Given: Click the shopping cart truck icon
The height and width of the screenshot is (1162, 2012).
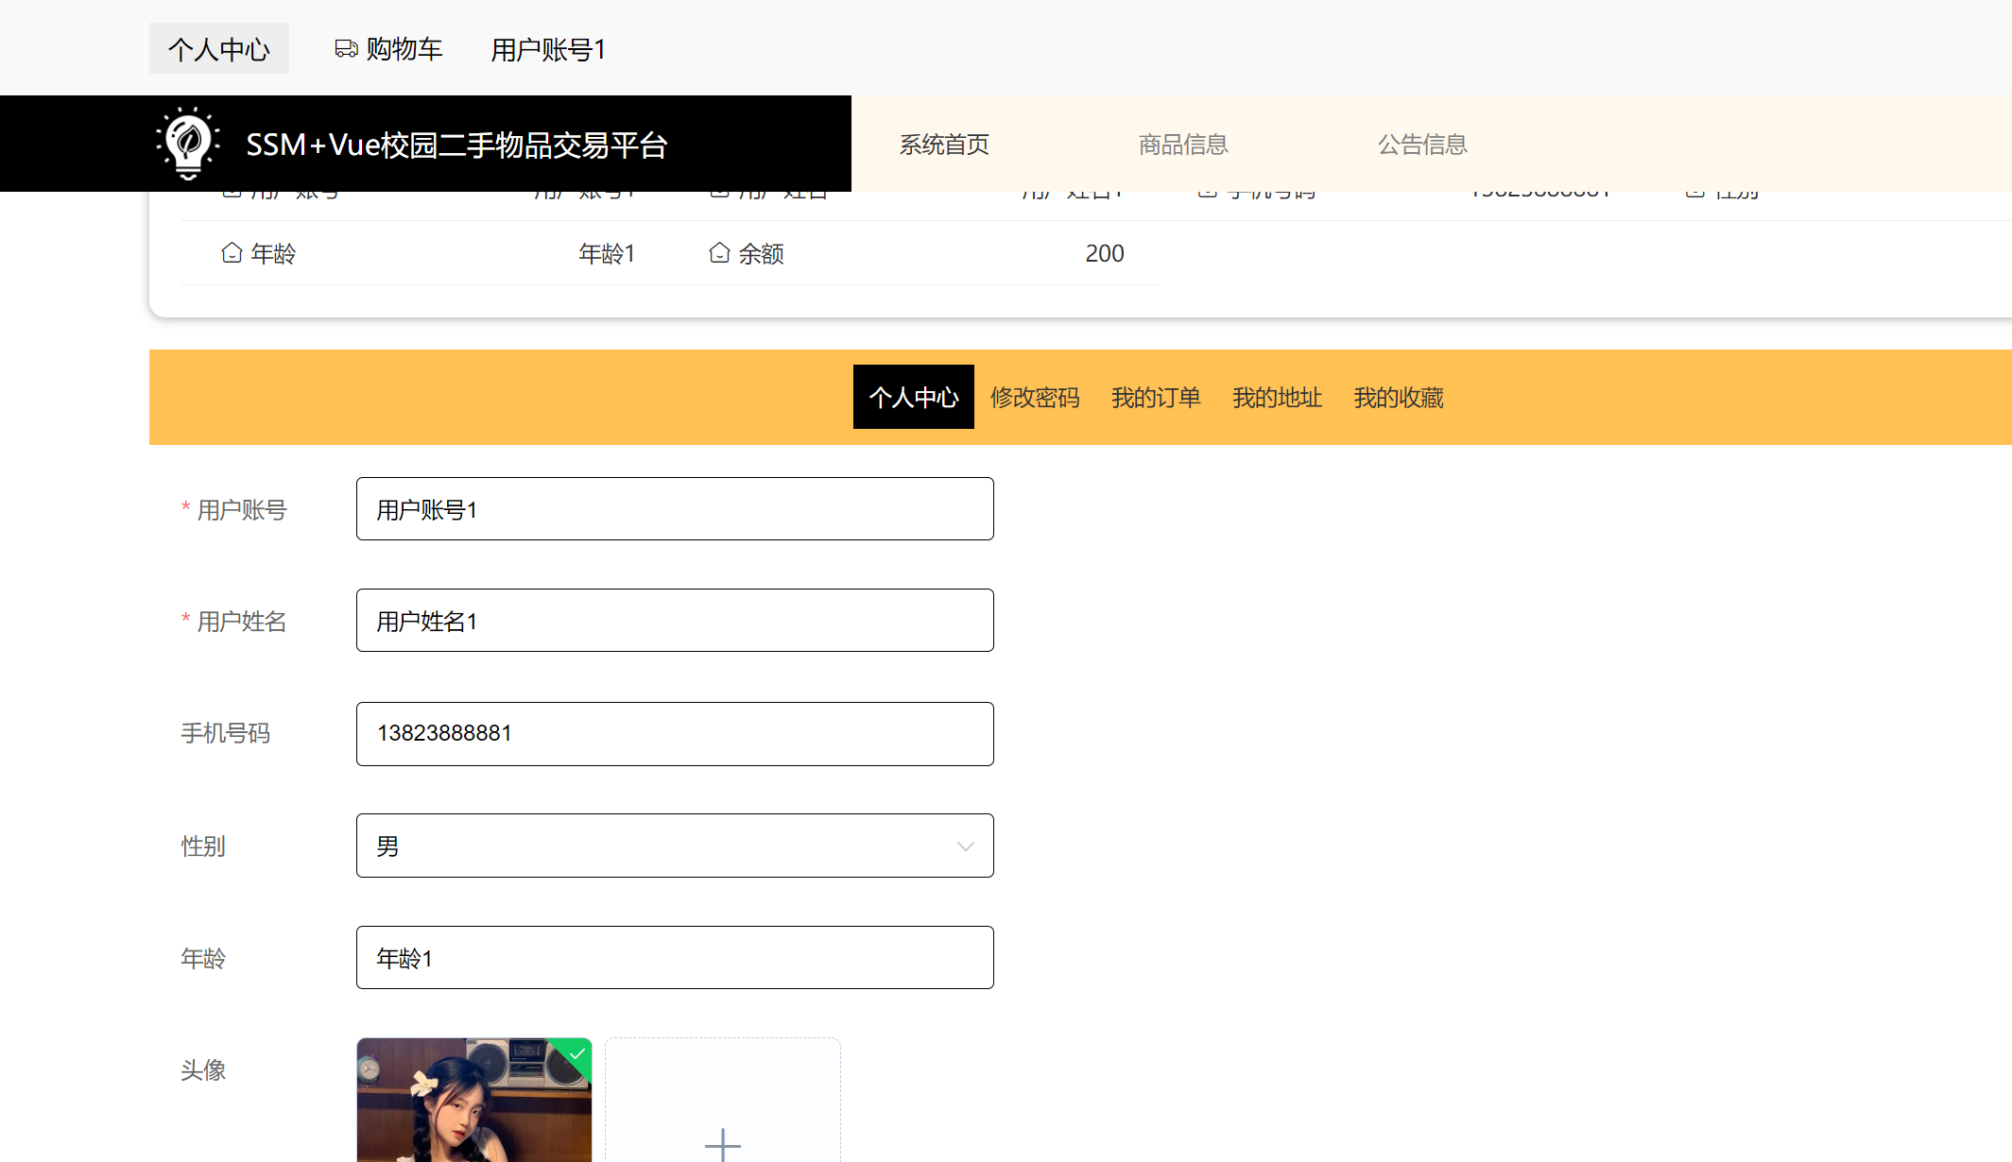Looking at the screenshot, I should point(346,48).
